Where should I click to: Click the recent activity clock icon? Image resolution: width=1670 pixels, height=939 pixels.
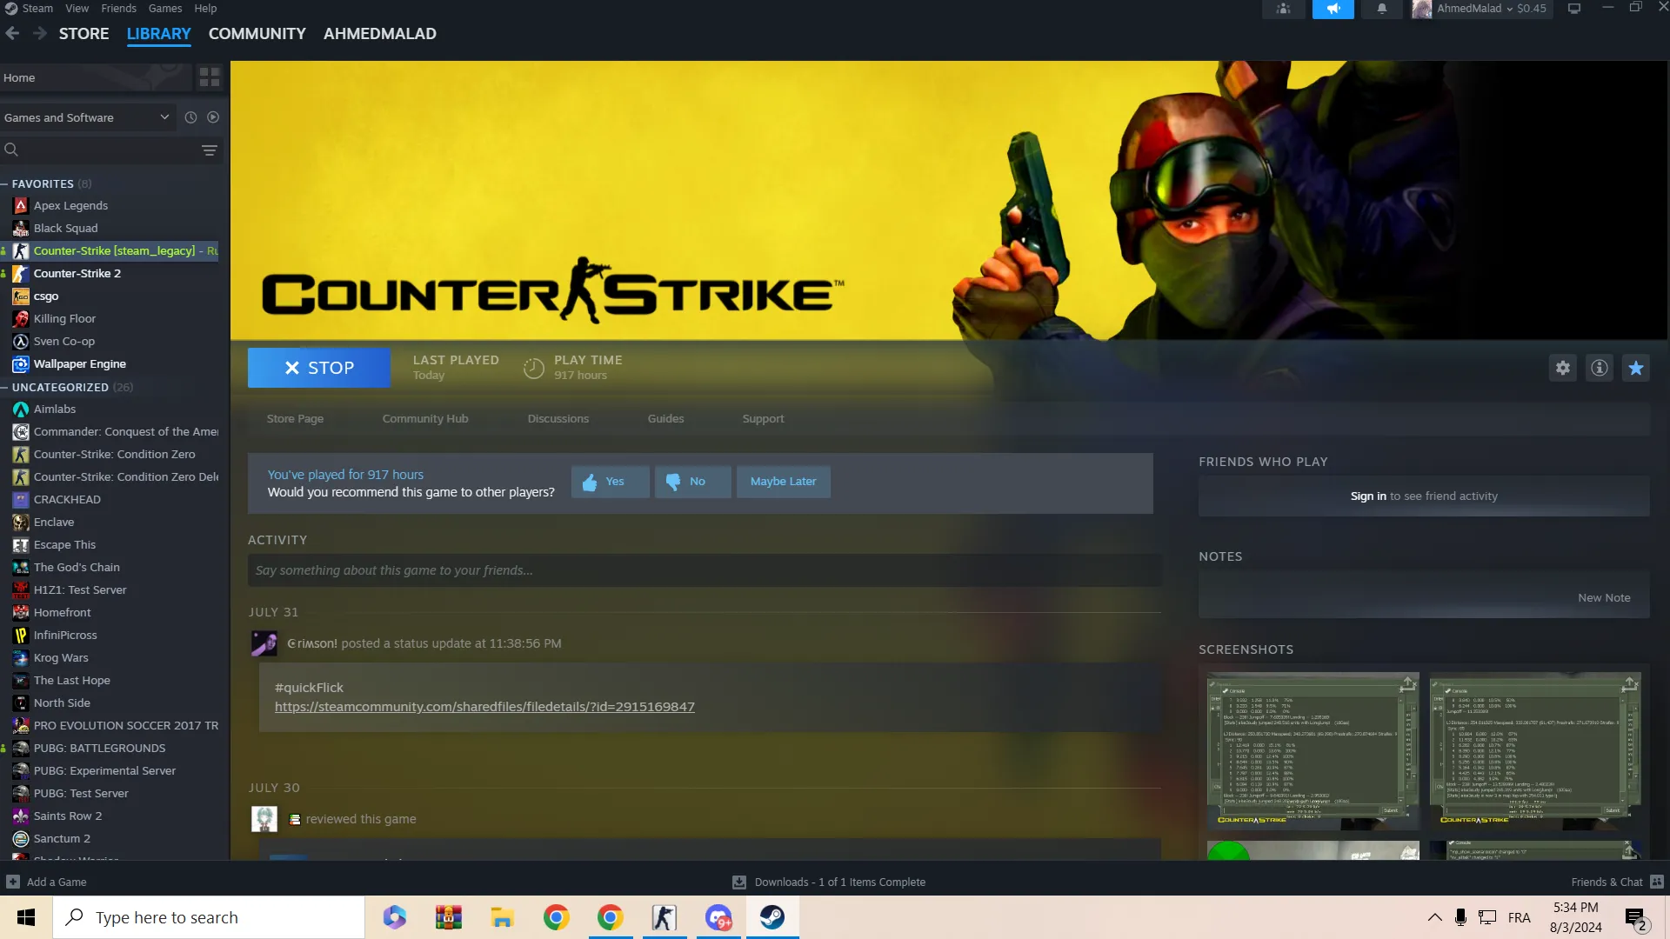pyautogui.click(x=190, y=117)
